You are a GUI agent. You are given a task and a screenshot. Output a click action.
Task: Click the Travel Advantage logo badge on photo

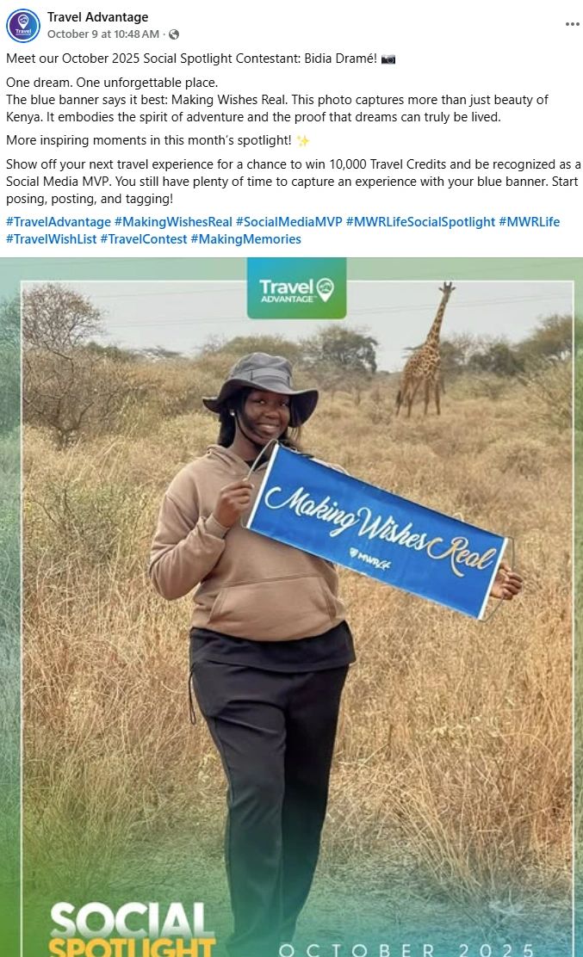pos(297,288)
